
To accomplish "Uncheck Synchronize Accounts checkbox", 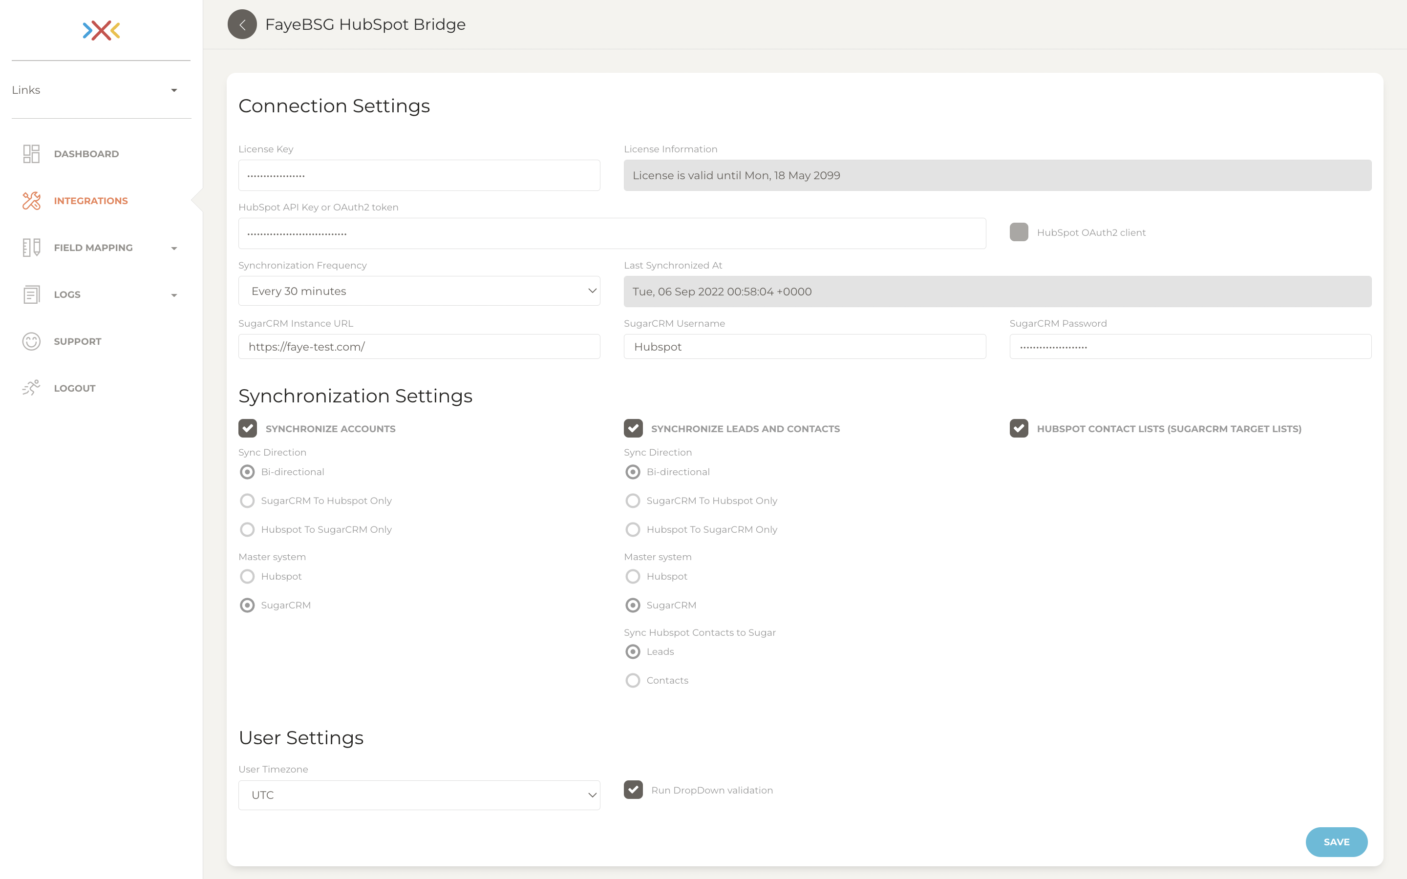I will click(x=248, y=428).
